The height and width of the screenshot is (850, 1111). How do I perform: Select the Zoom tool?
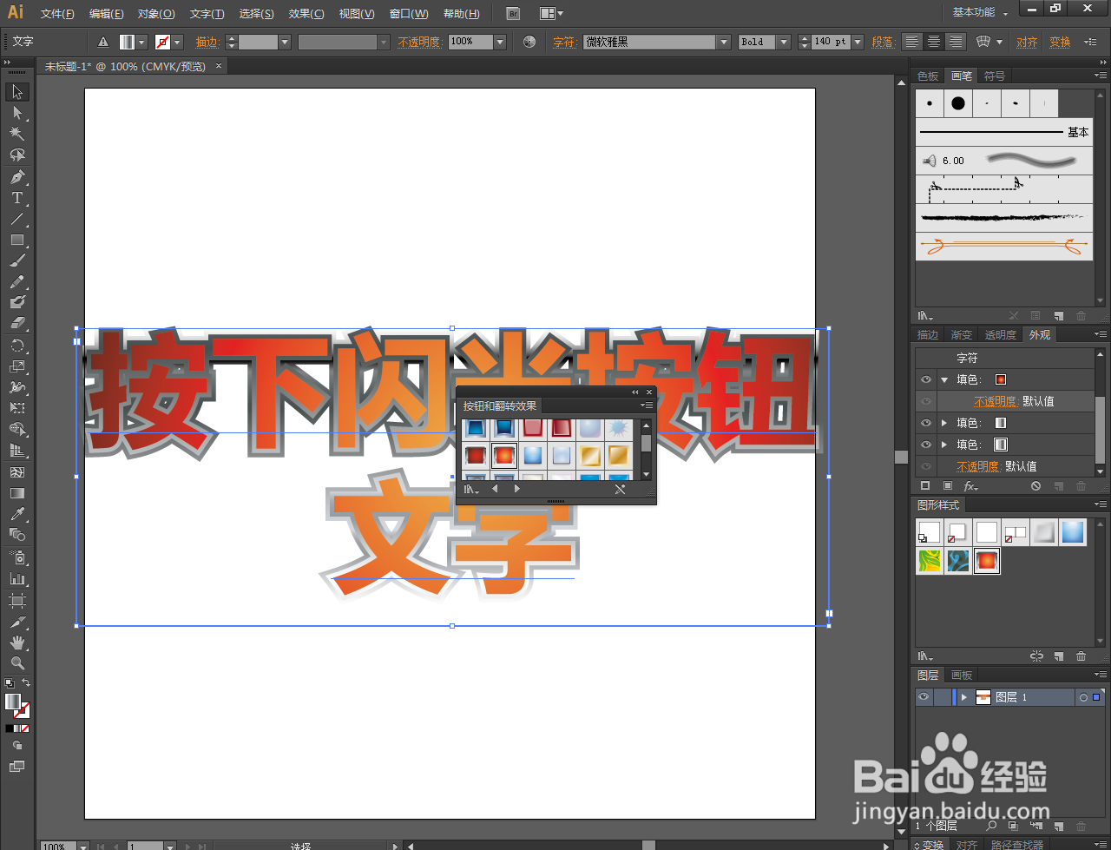[x=16, y=662]
